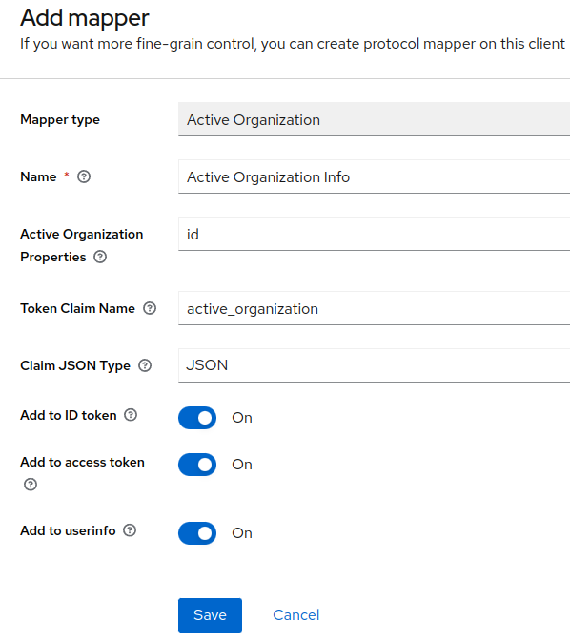Focus the Name field containing Active Organization Info

click(x=375, y=176)
